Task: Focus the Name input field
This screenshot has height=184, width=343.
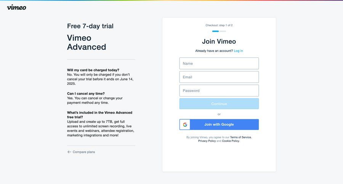Action: pyautogui.click(x=219, y=63)
